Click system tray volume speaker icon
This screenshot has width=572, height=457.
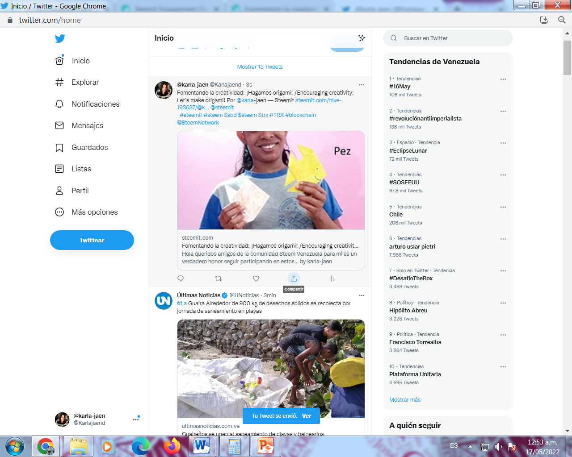click(x=498, y=446)
